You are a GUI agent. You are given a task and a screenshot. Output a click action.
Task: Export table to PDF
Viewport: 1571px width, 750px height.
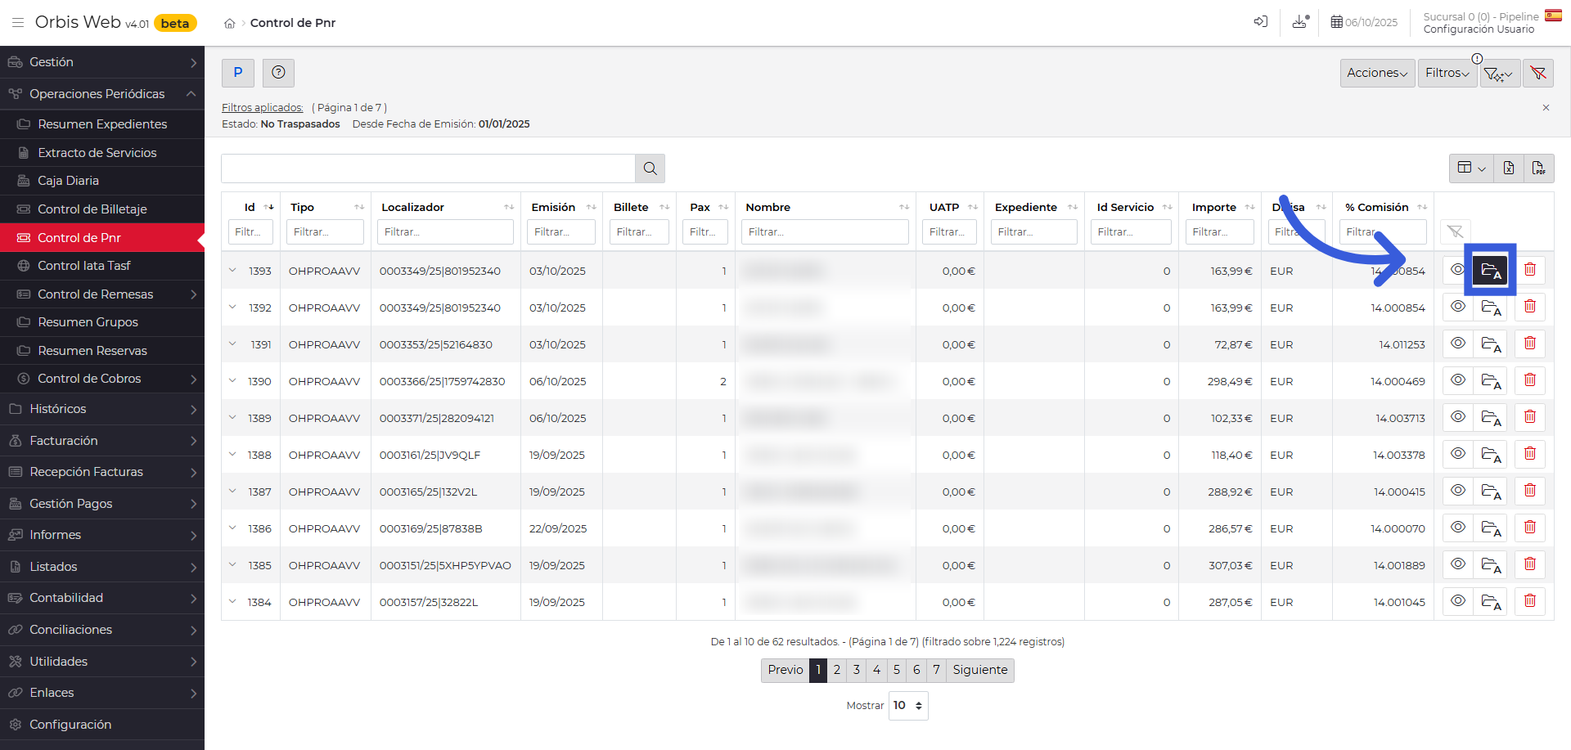(x=1538, y=168)
